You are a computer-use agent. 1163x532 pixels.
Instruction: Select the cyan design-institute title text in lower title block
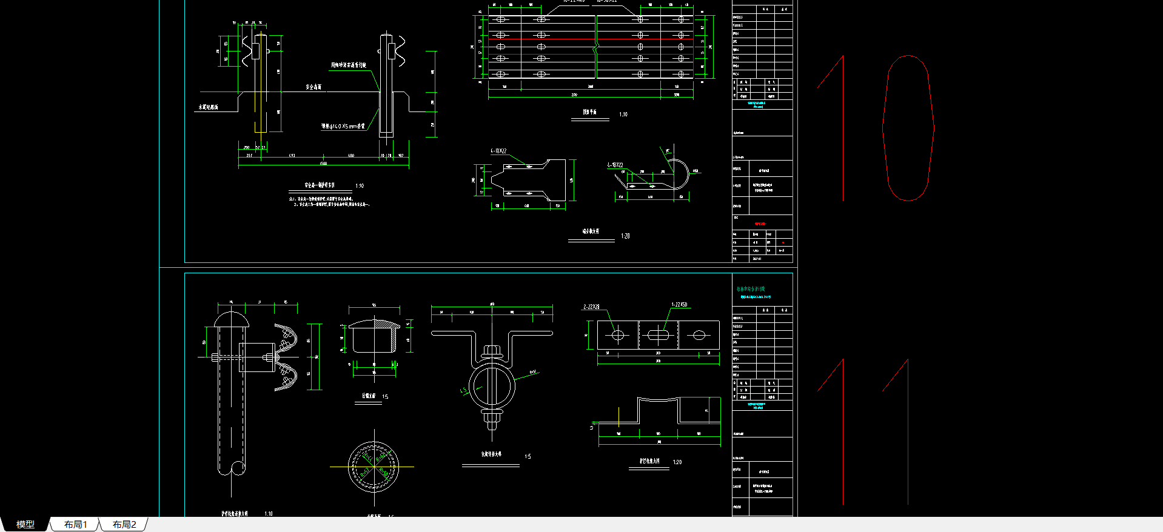tap(751, 289)
